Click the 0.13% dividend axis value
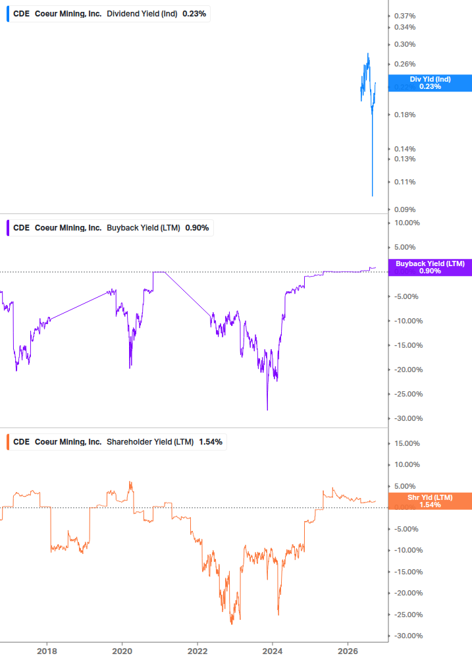Screen dimensions: 472x662 pyautogui.click(x=405, y=159)
